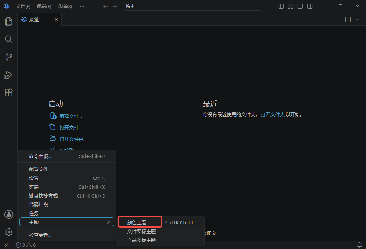This screenshot has width=366, height=249.
Task: Toggle the primary side bar layout icon
Action: point(281,6)
